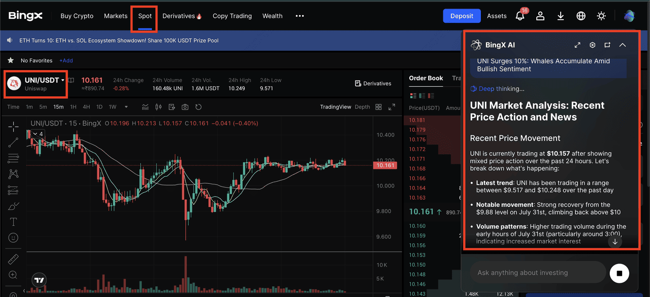Reset the chart with refresh icon
This screenshot has height=297, width=650.
(199, 107)
